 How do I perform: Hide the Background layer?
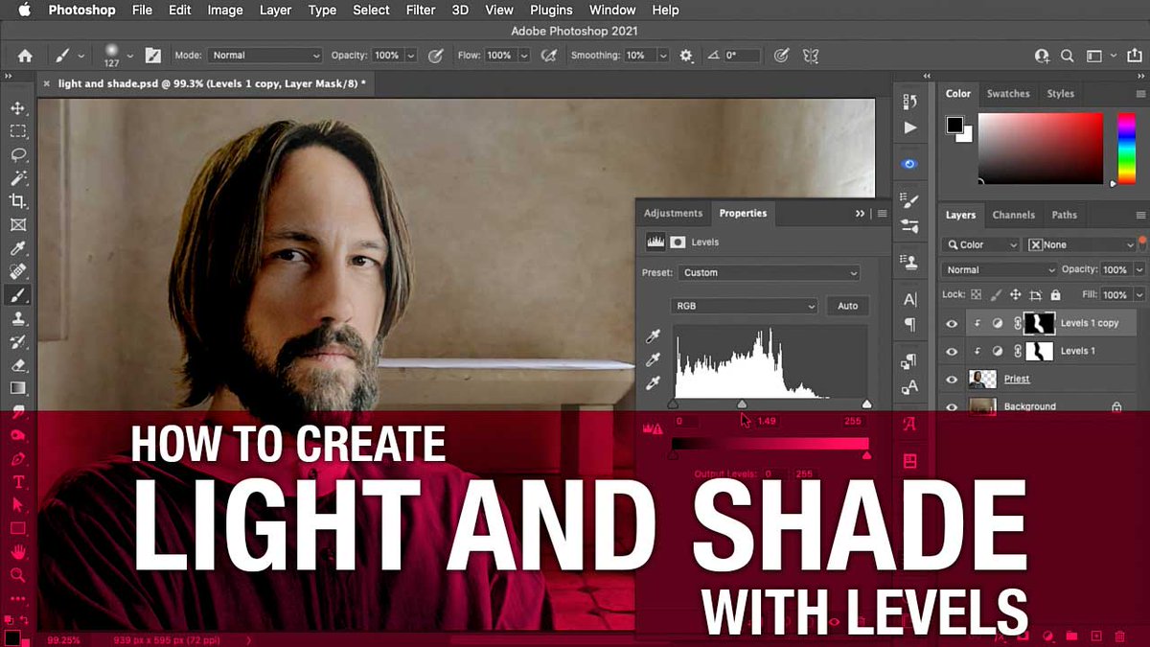[952, 406]
